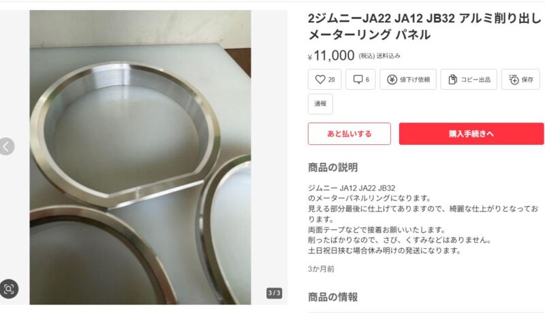Click the yen price reduction icon

[x=392, y=80]
